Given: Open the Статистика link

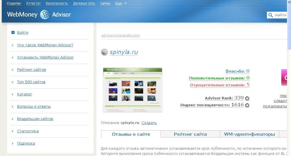Looking at the screenshot, I should click(x=28, y=131).
